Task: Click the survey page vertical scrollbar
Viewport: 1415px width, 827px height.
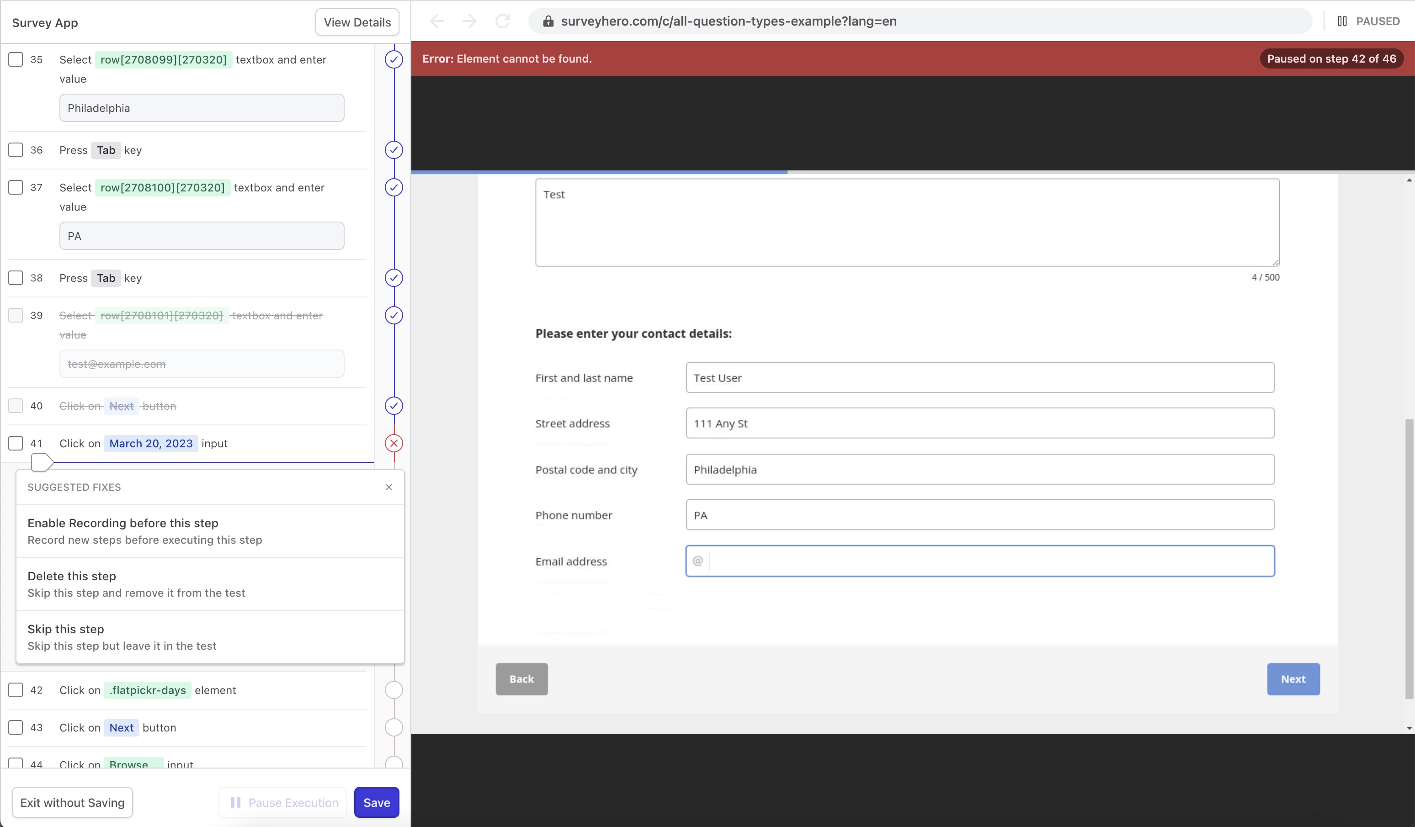Action: (x=1409, y=559)
